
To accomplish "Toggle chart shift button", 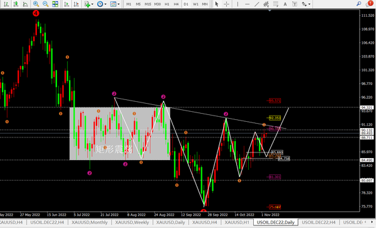I will tap(76, 4).
